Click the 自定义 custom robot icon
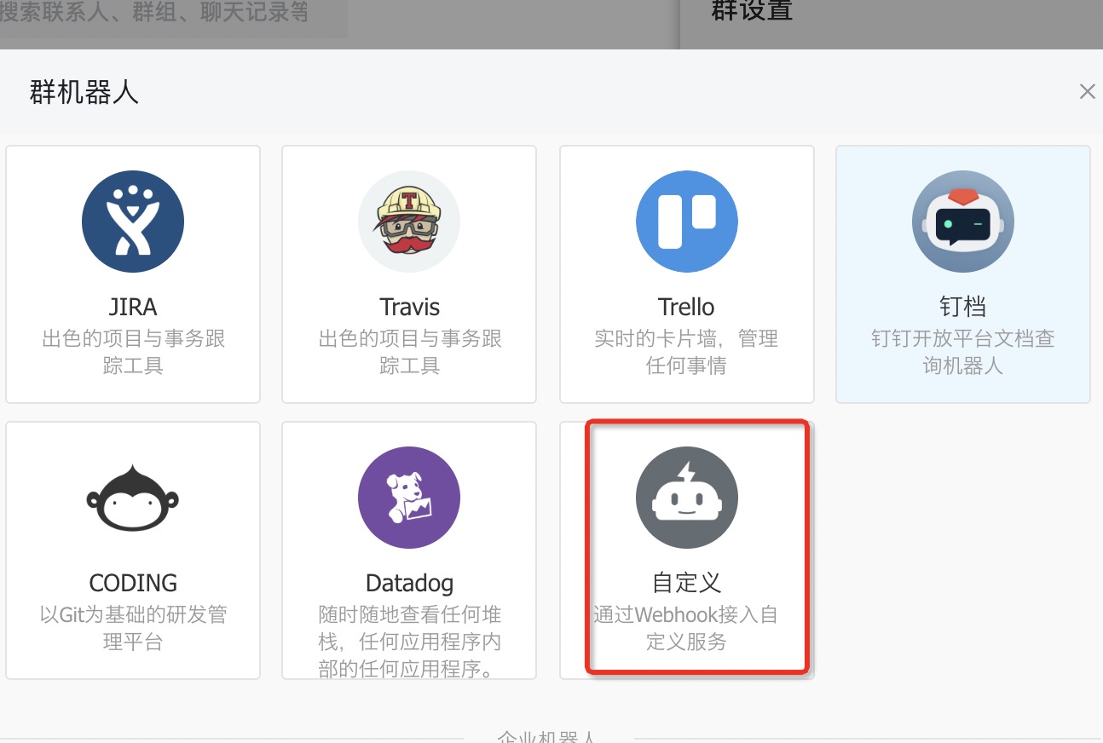Image resolution: width=1103 pixels, height=743 pixels. tap(687, 498)
